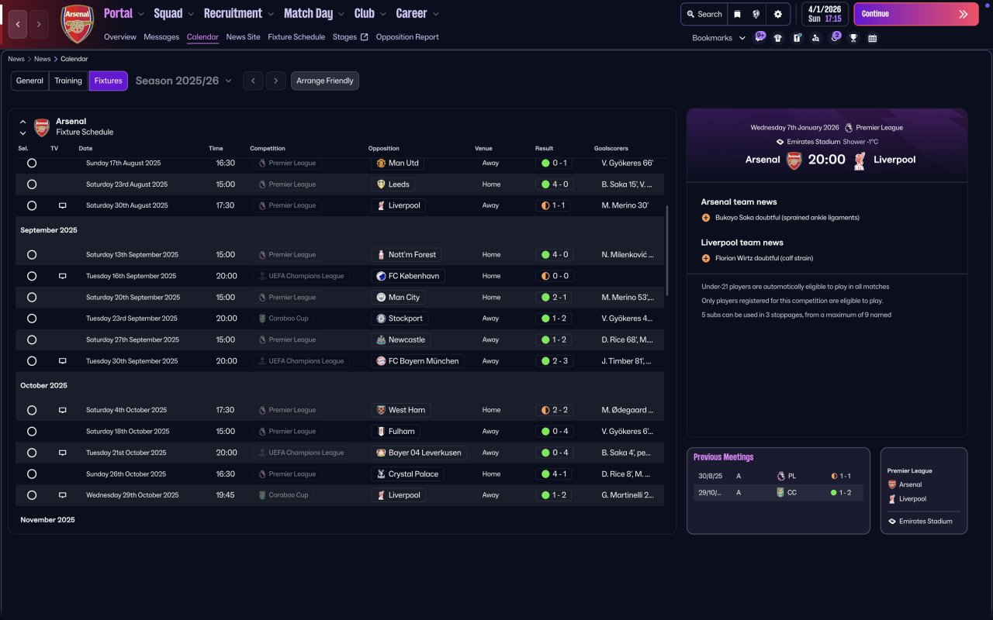Select the Man Utd fixture radio button
This screenshot has height=620, width=993.
32,163
